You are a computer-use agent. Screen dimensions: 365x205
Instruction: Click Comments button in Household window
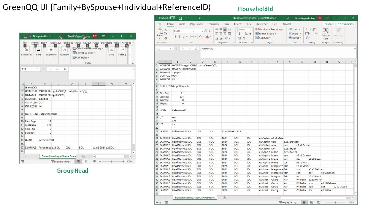pyautogui.click(x=346, y=24)
